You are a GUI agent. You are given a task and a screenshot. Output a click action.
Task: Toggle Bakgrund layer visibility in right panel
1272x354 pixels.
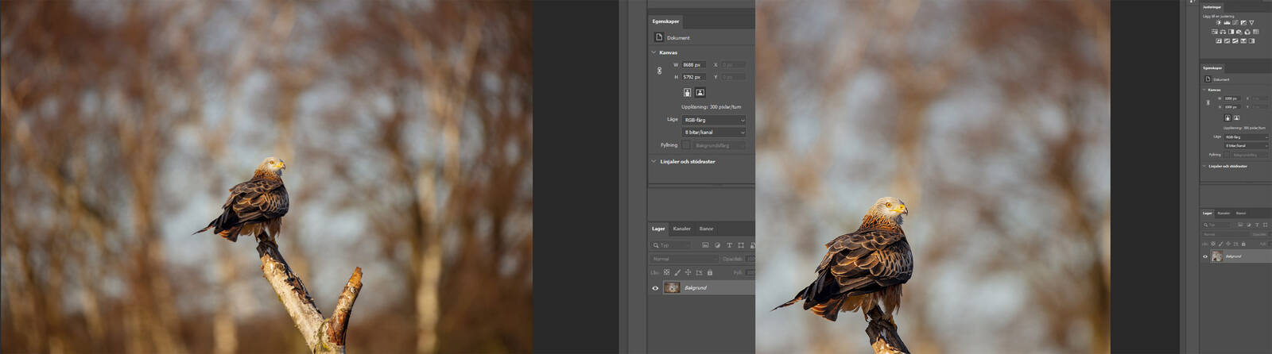click(1205, 256)
